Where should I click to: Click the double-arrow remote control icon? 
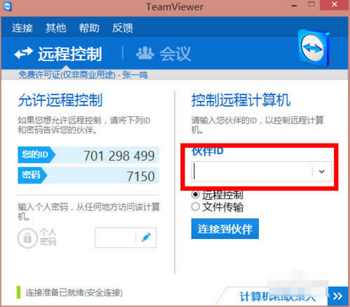coord(23,53)
